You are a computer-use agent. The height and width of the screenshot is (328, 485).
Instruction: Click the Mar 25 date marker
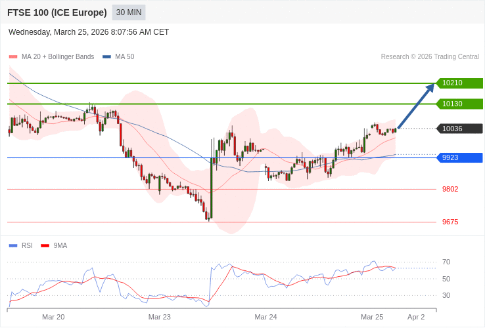[x=372, y=317]
